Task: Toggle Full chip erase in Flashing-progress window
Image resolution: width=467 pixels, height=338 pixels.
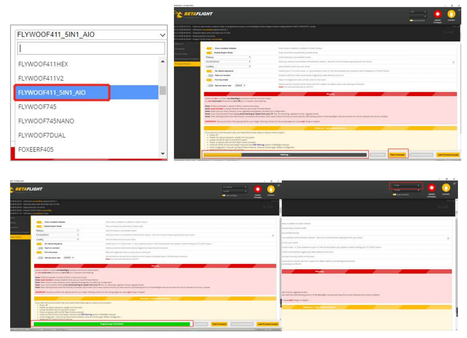Action: pos(210,80)
